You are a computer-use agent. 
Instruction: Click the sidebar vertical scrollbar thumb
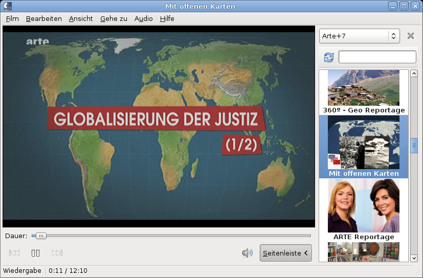tap(414, 146)
